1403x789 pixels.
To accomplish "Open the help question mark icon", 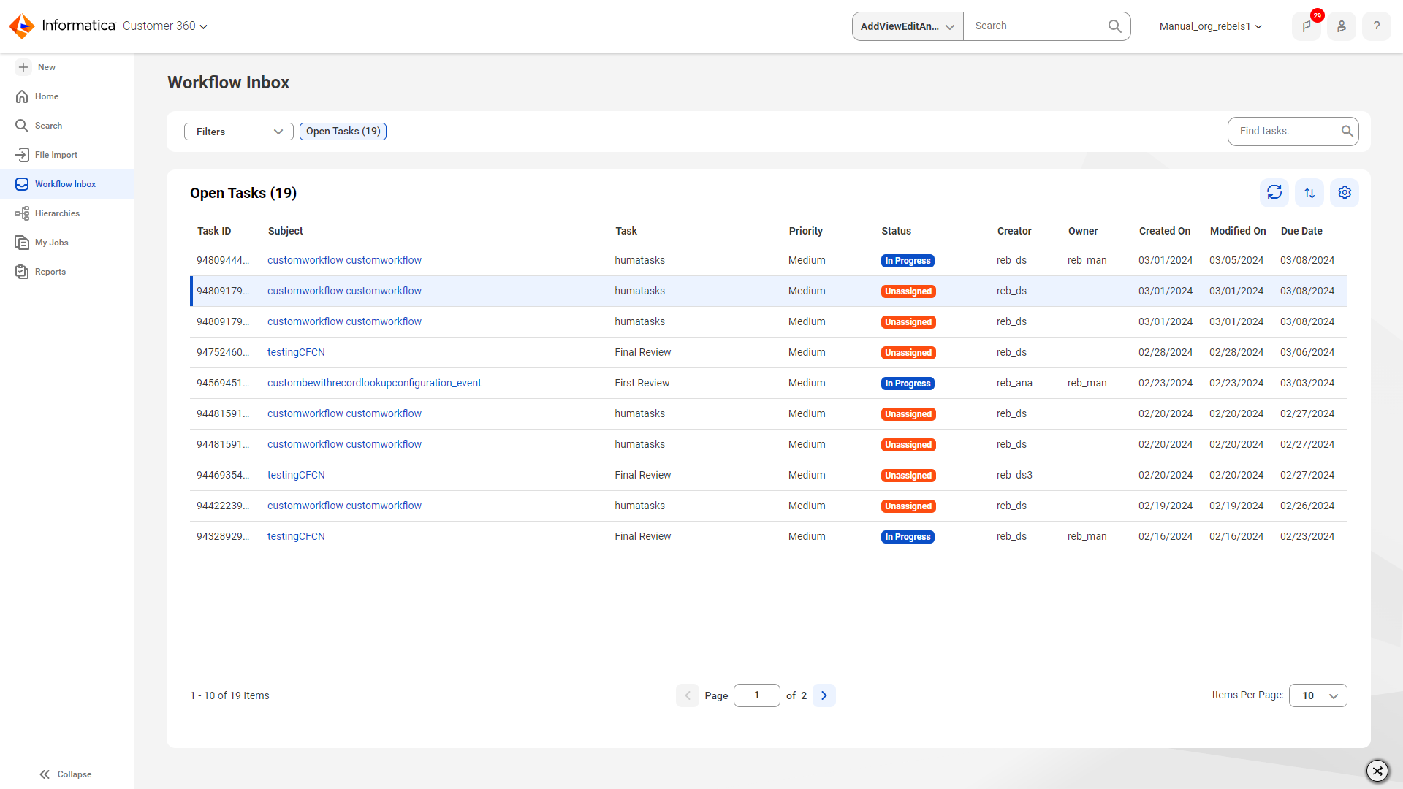I will (1377, 26).
